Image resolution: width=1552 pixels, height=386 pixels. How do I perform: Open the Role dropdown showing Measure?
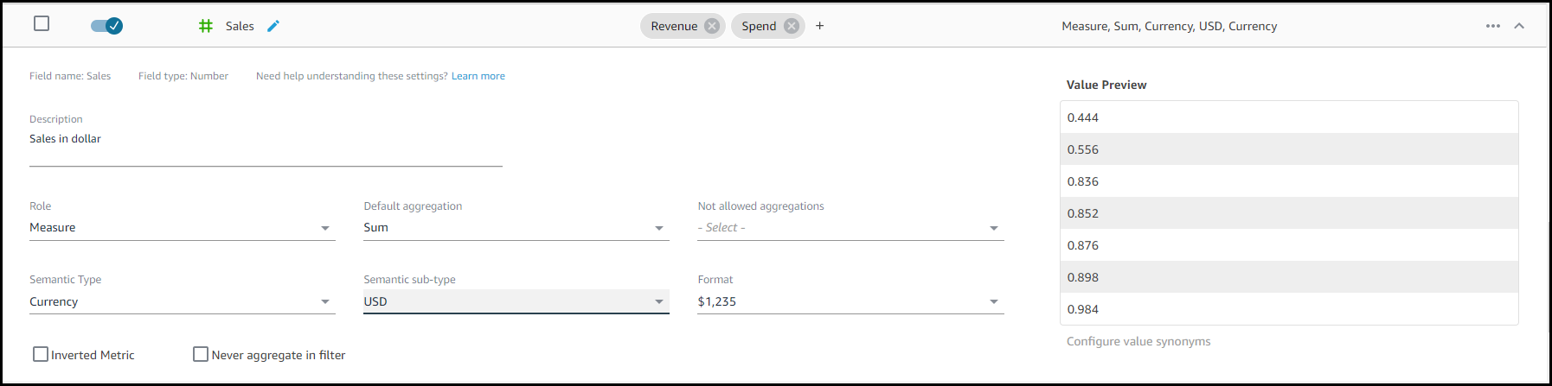pos(182,228)
